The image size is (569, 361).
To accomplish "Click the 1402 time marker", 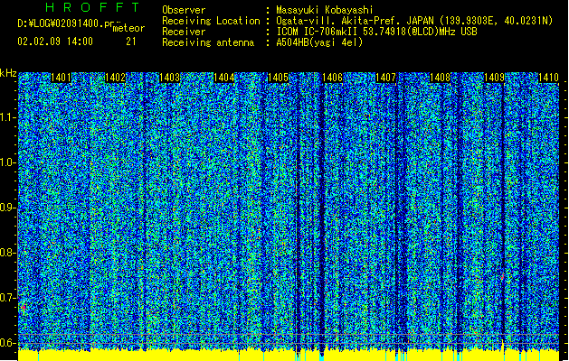I will point(115,78).
